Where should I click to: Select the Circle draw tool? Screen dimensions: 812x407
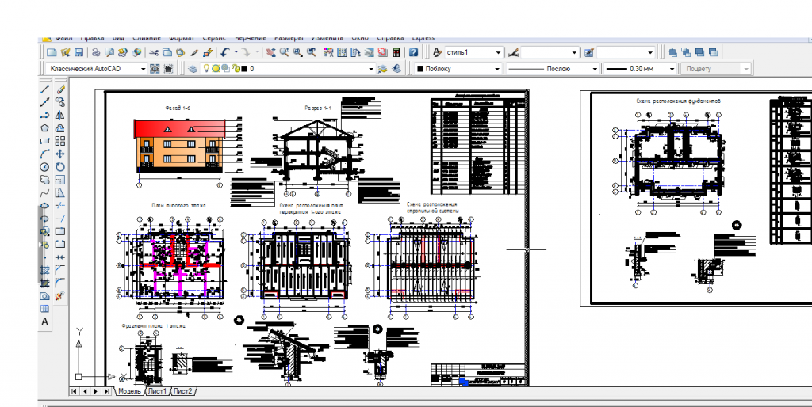point(45,167)
